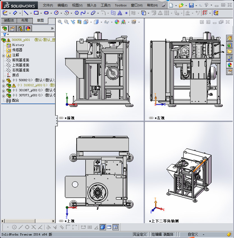Open the PropertyManager tab icon
Image resolution: width=234 pixels, height=238 pixels.
click(12, 28)
